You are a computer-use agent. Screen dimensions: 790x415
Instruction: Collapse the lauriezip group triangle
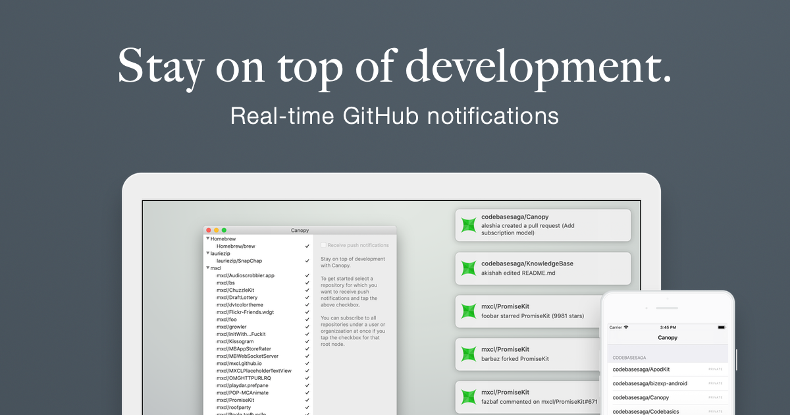tap(207, 253)
